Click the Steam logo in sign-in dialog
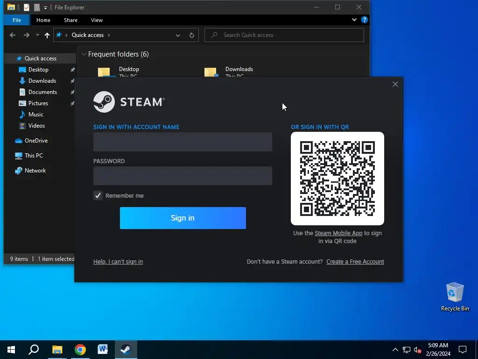This screenshot has width=478, height=359. (129, 102)
